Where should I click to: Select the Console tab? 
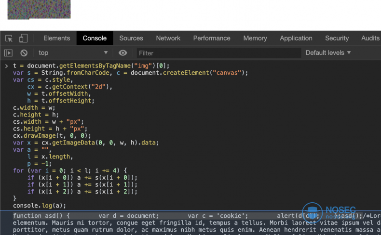coord(95,38)
